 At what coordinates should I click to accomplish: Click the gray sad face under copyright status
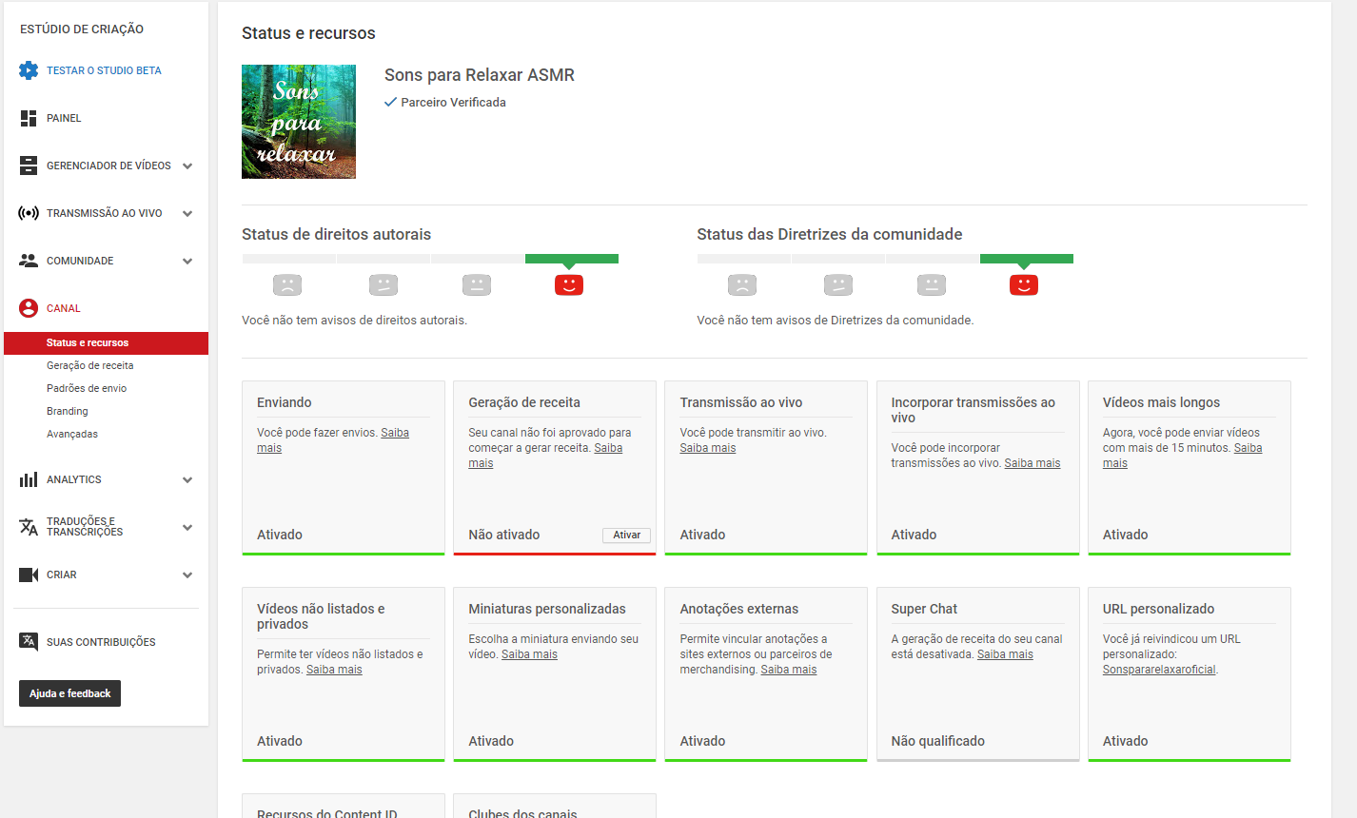pyautogui.click(x=287, y=284)
